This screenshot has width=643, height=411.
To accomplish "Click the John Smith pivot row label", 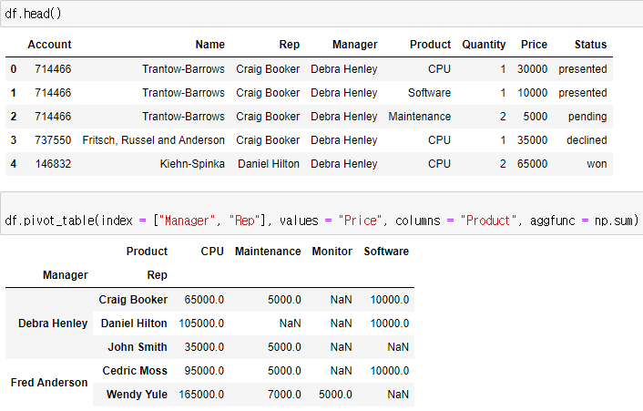I will point(138,347).
